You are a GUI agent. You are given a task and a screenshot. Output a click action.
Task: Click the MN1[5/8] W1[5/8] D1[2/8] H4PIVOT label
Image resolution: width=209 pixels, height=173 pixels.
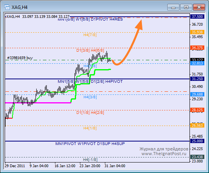coord(90,82)
